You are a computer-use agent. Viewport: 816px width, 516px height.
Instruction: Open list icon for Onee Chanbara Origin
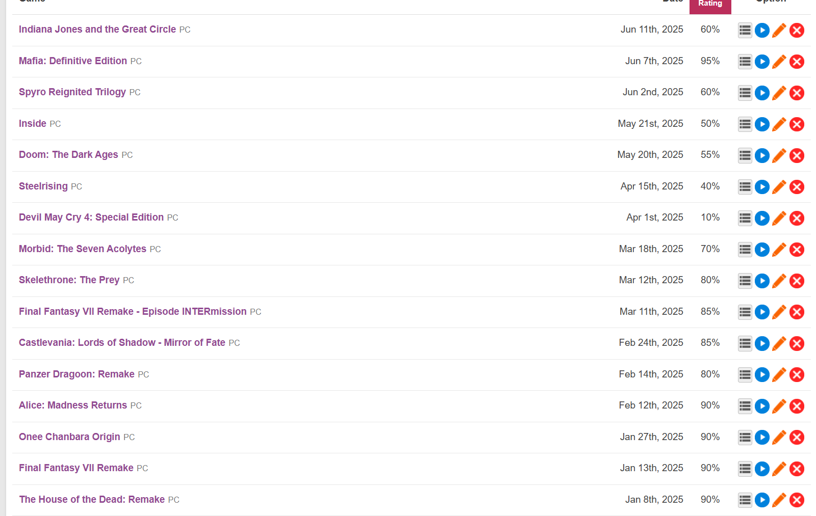745,438
